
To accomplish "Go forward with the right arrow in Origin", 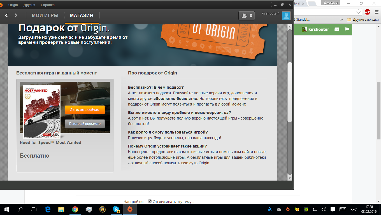I will coord(16,15).
